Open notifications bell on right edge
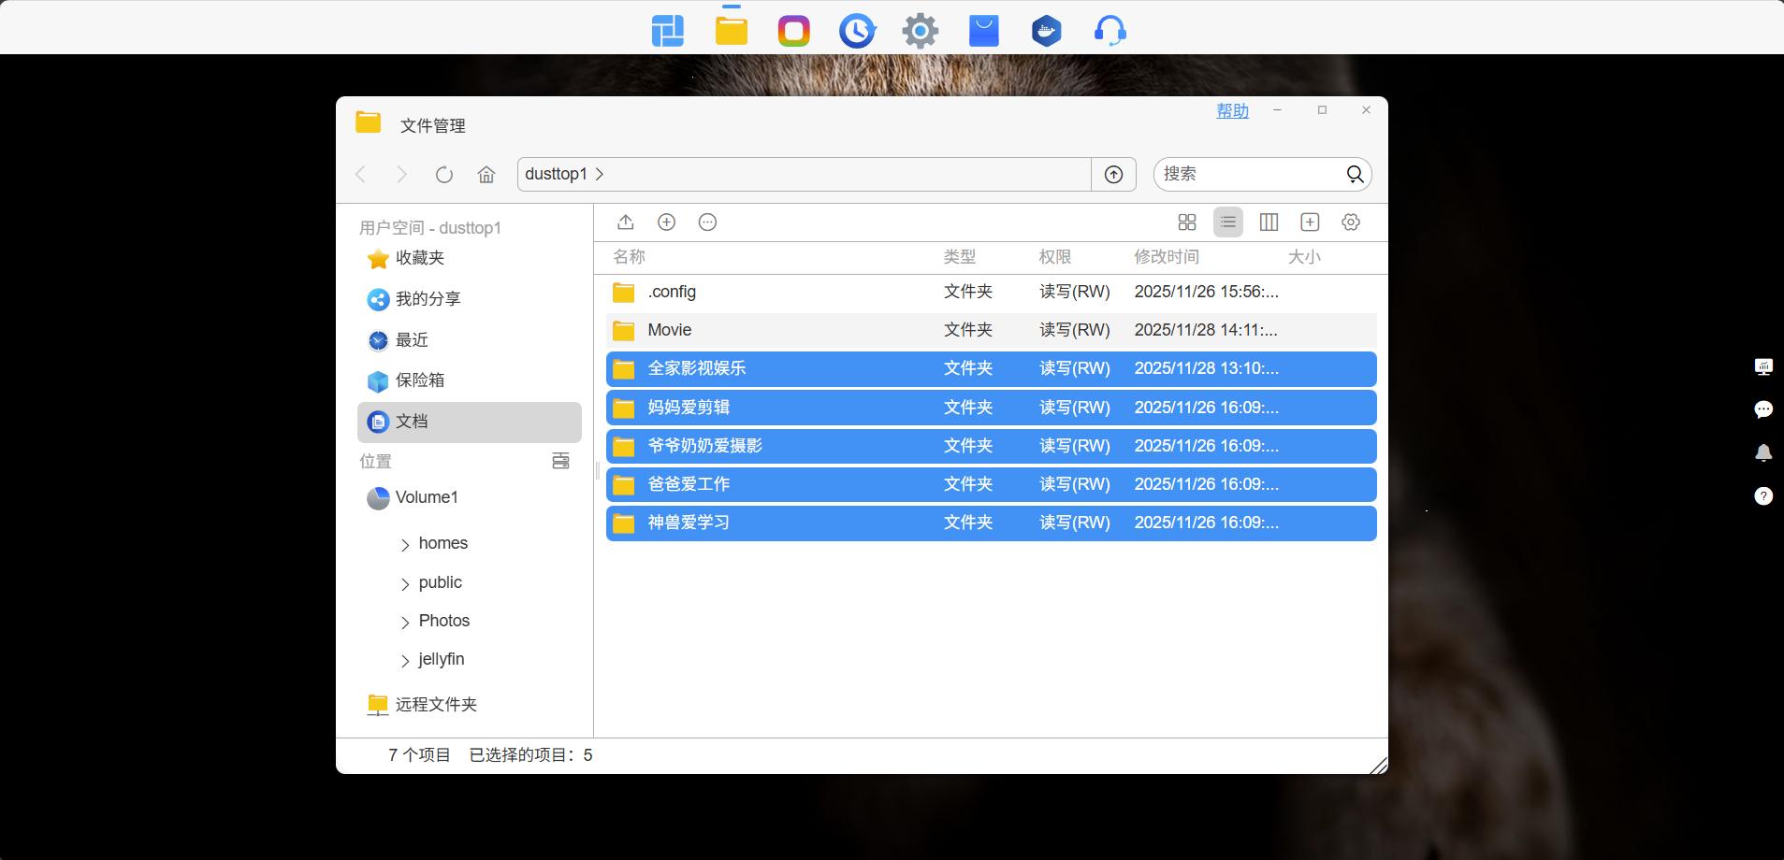This screenshot has height=860, width=1784. point(1763,452)
